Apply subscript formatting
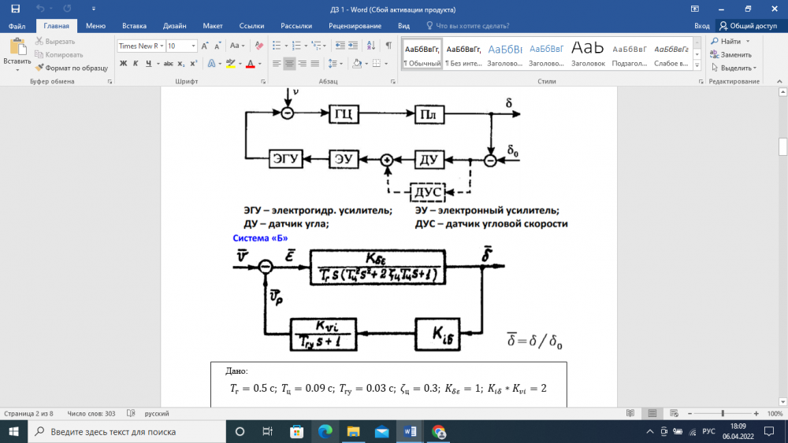The height and width of the screenshot is (443, 788). (x=181, y=64)
